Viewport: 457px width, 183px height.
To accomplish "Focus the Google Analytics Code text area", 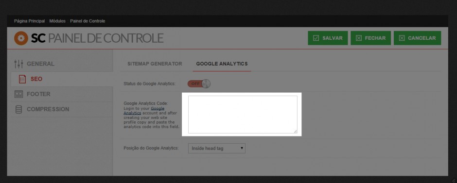I will (243, 115).
